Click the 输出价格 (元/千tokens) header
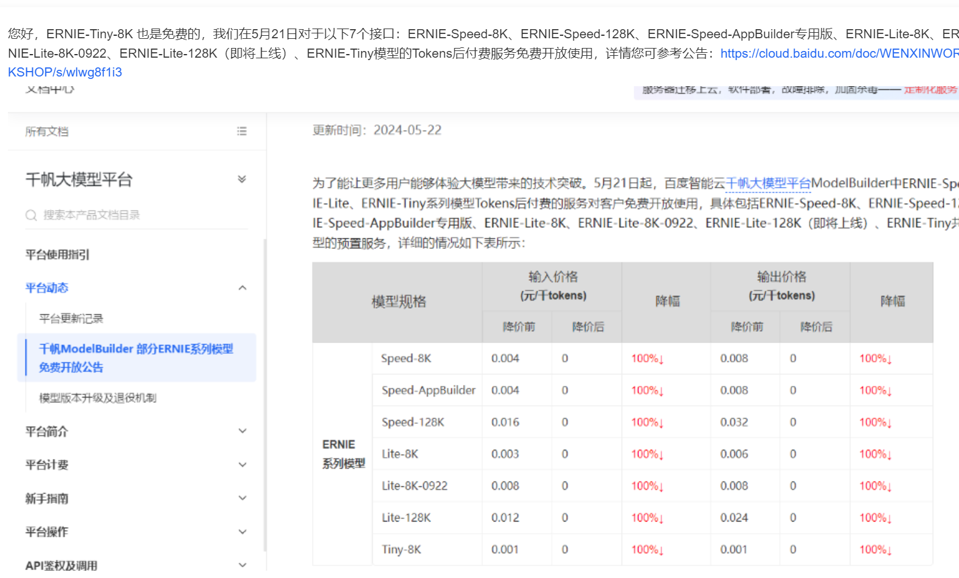Image resolution: width=959 pixels, height=578 pixels. [x=781, y=286]
